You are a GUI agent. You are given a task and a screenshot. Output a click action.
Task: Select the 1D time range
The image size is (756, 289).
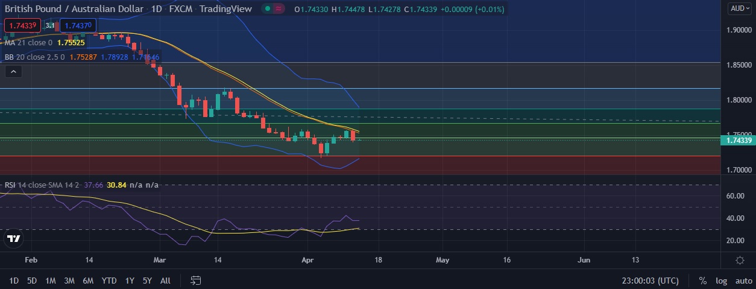14,281
